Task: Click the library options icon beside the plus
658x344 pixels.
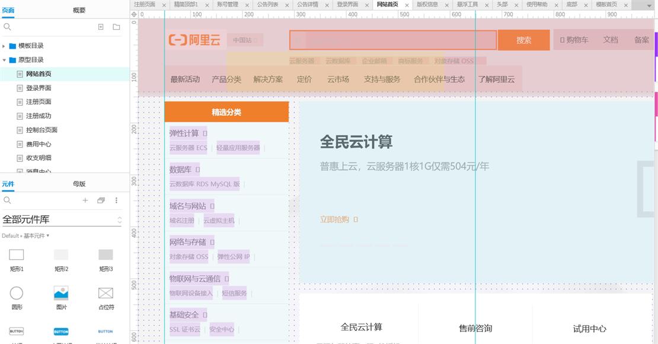Action: tap(101, 200)
